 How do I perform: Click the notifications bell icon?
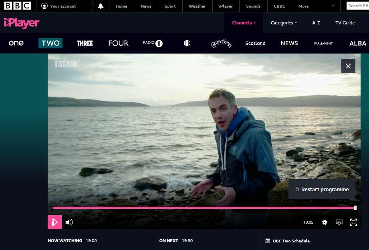point(101,6)
